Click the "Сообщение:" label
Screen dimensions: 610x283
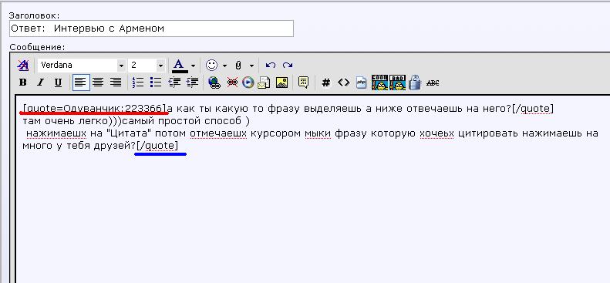point(37,47)
